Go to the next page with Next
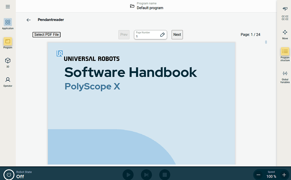Image resolution: width=291 pixels, height=180 pixels. click(177, 35)
